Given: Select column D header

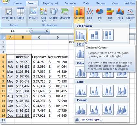Looking at the screenshot, I should coord(58,37).
